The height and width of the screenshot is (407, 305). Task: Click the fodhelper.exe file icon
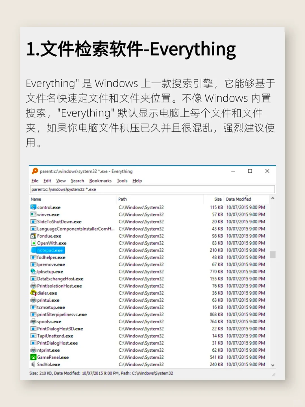pos(33,257)
